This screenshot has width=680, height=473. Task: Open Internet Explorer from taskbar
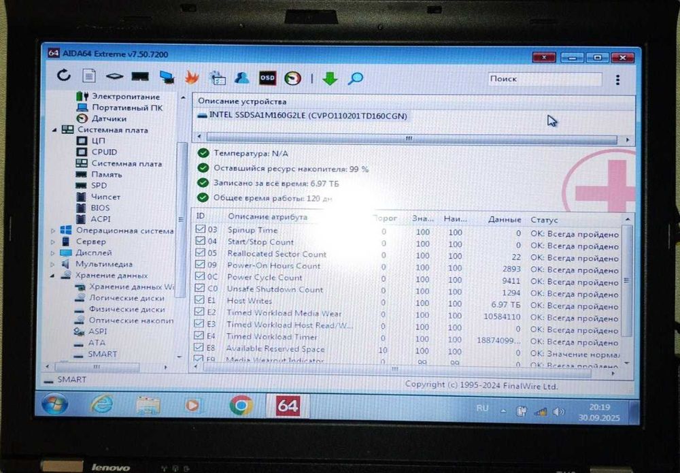[x=102, y=404]
